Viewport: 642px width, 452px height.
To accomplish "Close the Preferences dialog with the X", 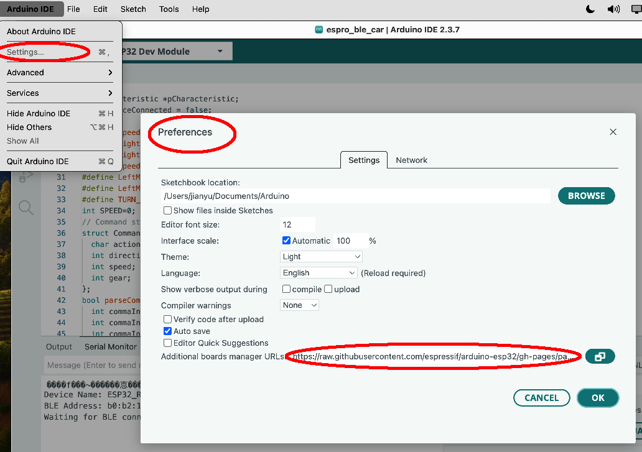I will click(x=613, y=132).
